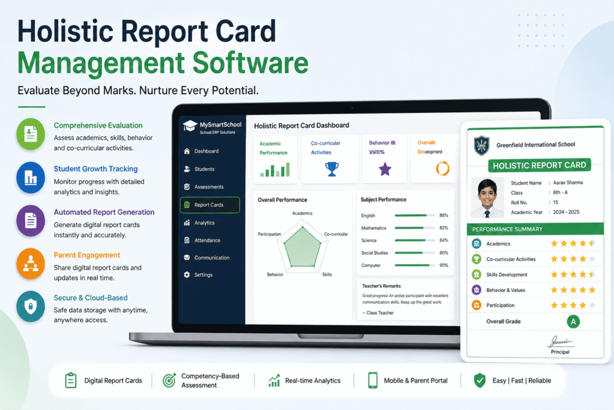
Task: Click the Academics row icon on report card
Action: pos(477,243)
